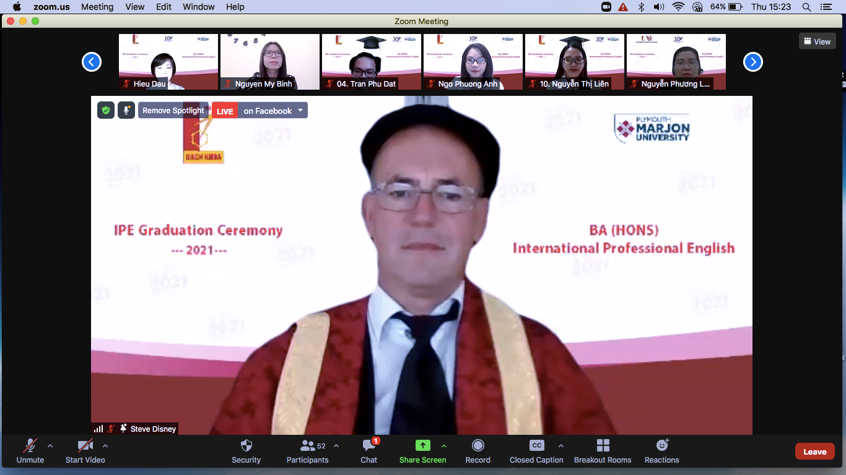The image size is (846, 475).
Task: Unmute the microphone
Action: [30, 446]
